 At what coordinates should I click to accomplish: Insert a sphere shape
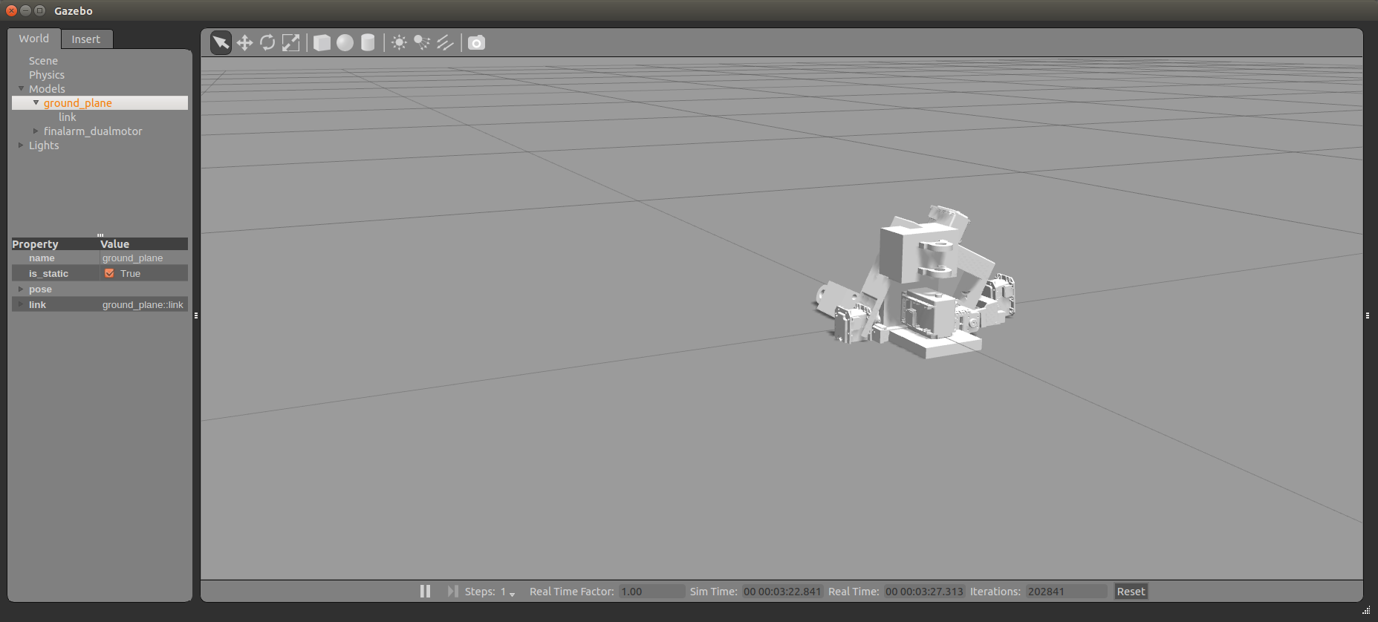(345, 42)
